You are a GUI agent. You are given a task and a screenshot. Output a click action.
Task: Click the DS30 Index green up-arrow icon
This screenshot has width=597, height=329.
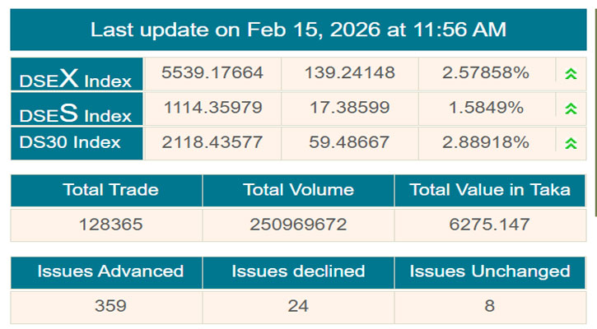571,143
